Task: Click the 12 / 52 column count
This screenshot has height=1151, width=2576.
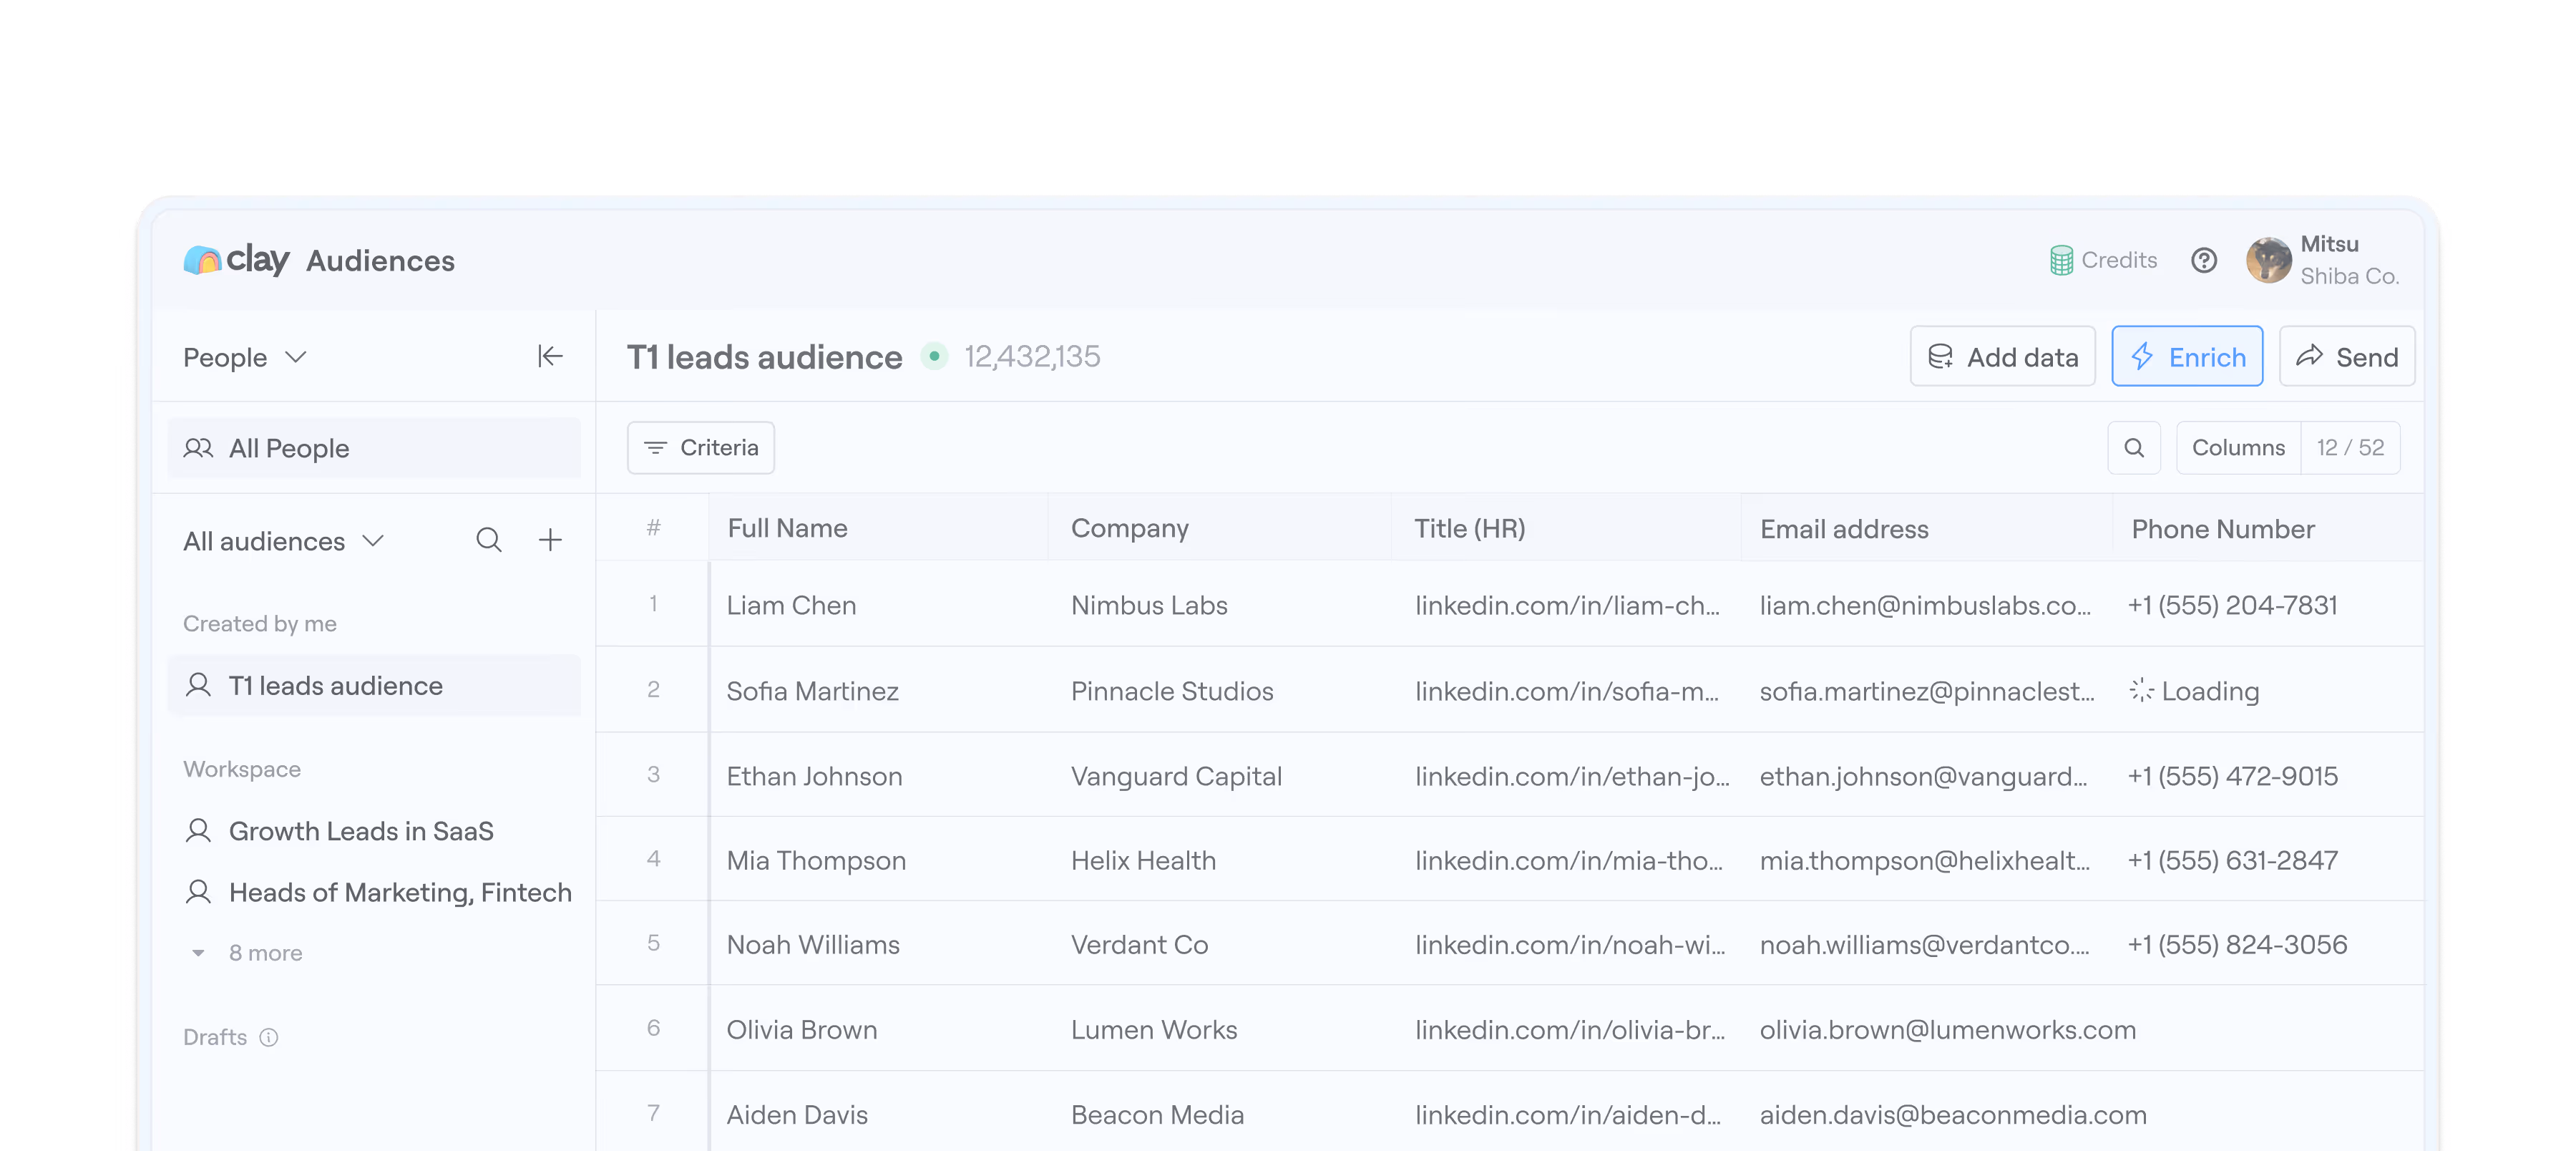Action: tap(2350, 448)
